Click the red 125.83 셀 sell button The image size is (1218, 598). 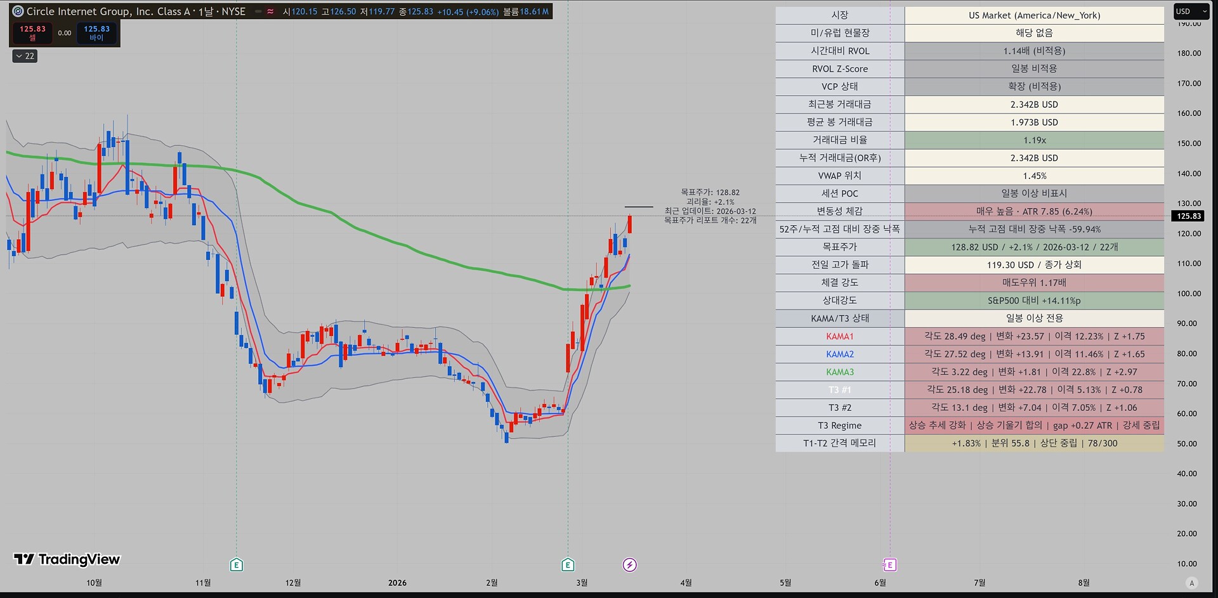32,33
